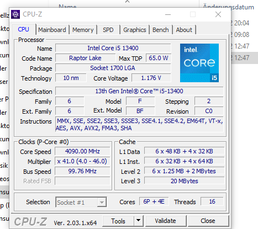Click Level 3 value 20 MBytes
This screenshot has height=229, width=258.
pos(185,181)
